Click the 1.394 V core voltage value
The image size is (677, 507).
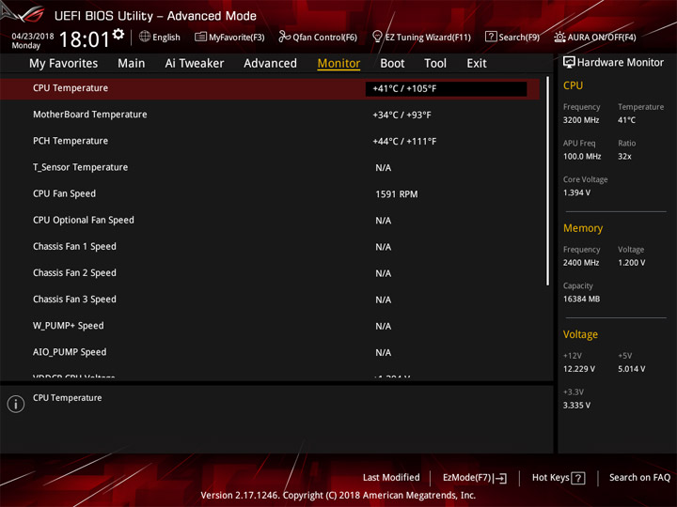[x=576, y=192]
